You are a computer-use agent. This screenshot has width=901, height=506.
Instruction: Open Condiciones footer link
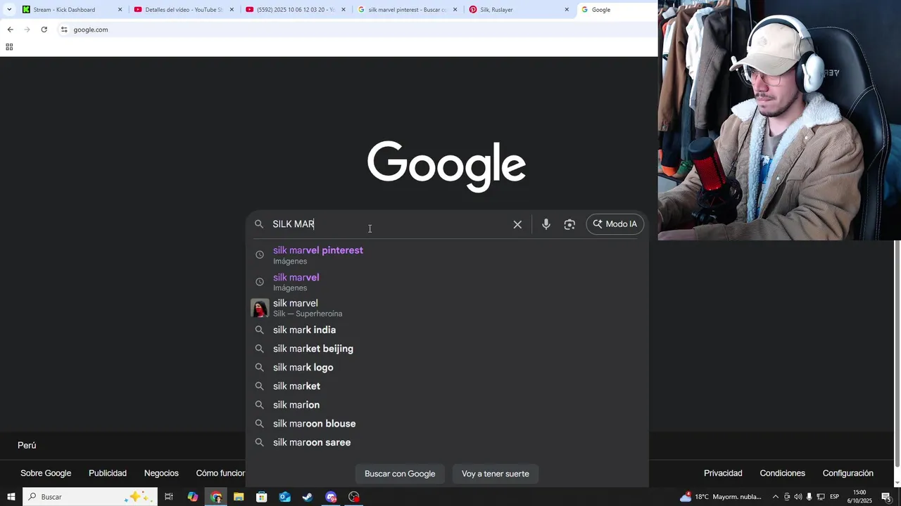782,473
